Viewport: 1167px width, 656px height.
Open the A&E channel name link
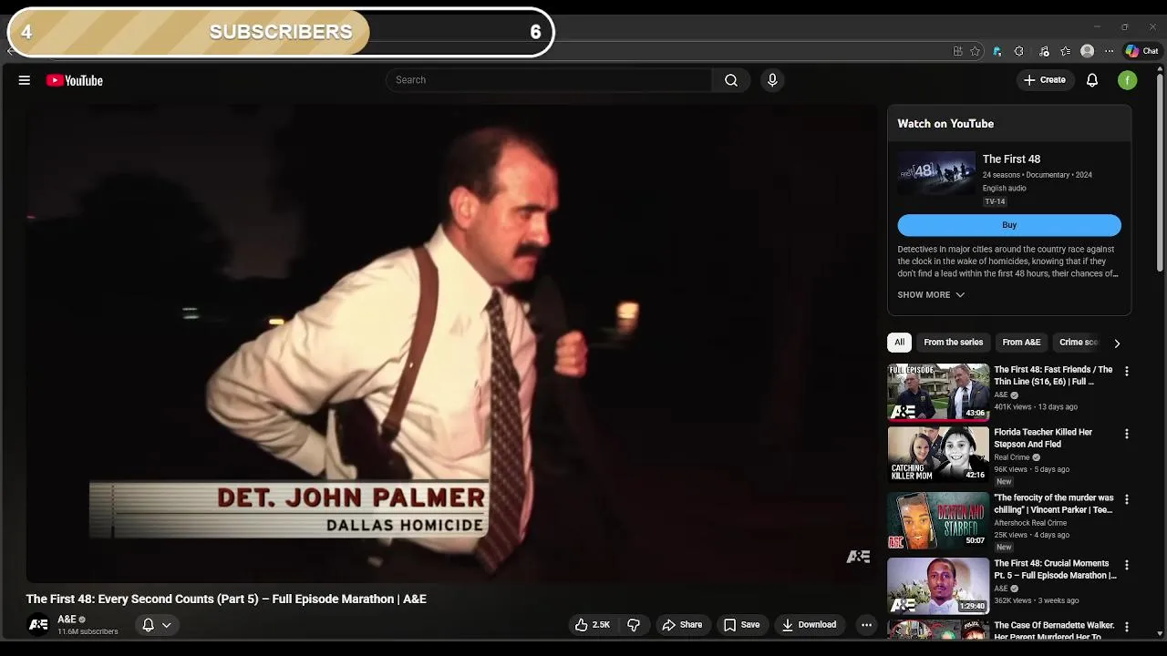[x=67, y=620]
